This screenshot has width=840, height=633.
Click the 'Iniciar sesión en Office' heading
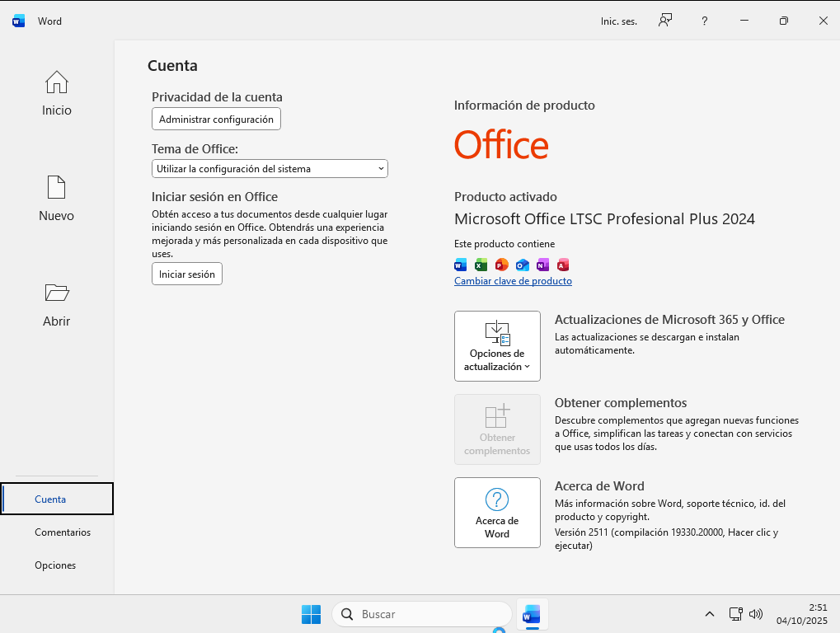click(214, 196)
